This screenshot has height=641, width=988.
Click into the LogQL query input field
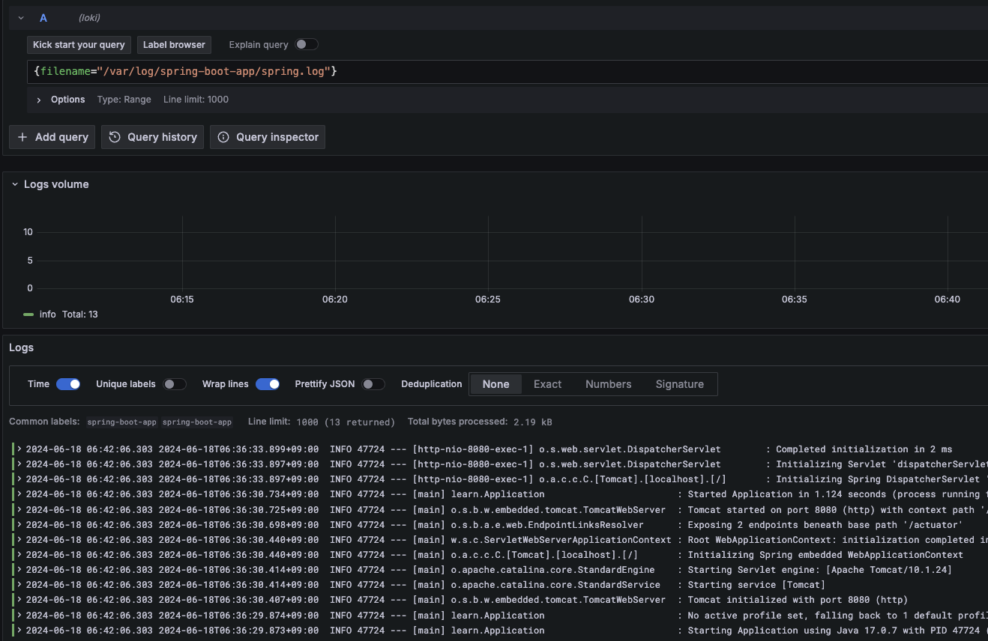507,71
